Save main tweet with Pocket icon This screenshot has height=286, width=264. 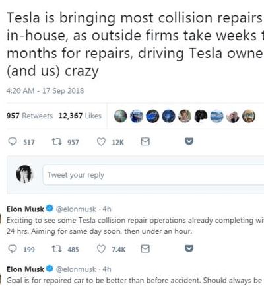tap(189, 141)
